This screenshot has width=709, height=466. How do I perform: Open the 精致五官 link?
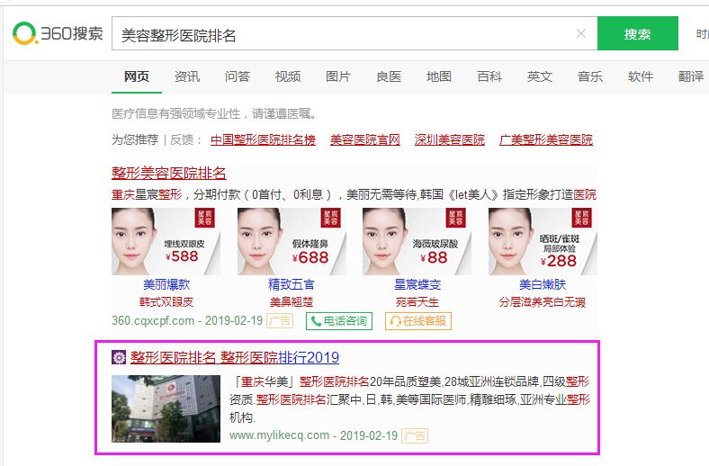292,285
